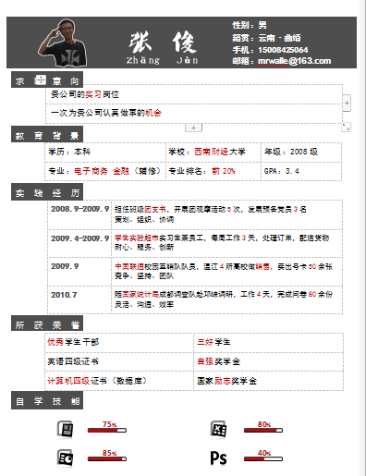Click the honor cell 国家励志奖学金
Image resolution: width=366 pixels, height=476 pixels.
click(x=268, y=381)
